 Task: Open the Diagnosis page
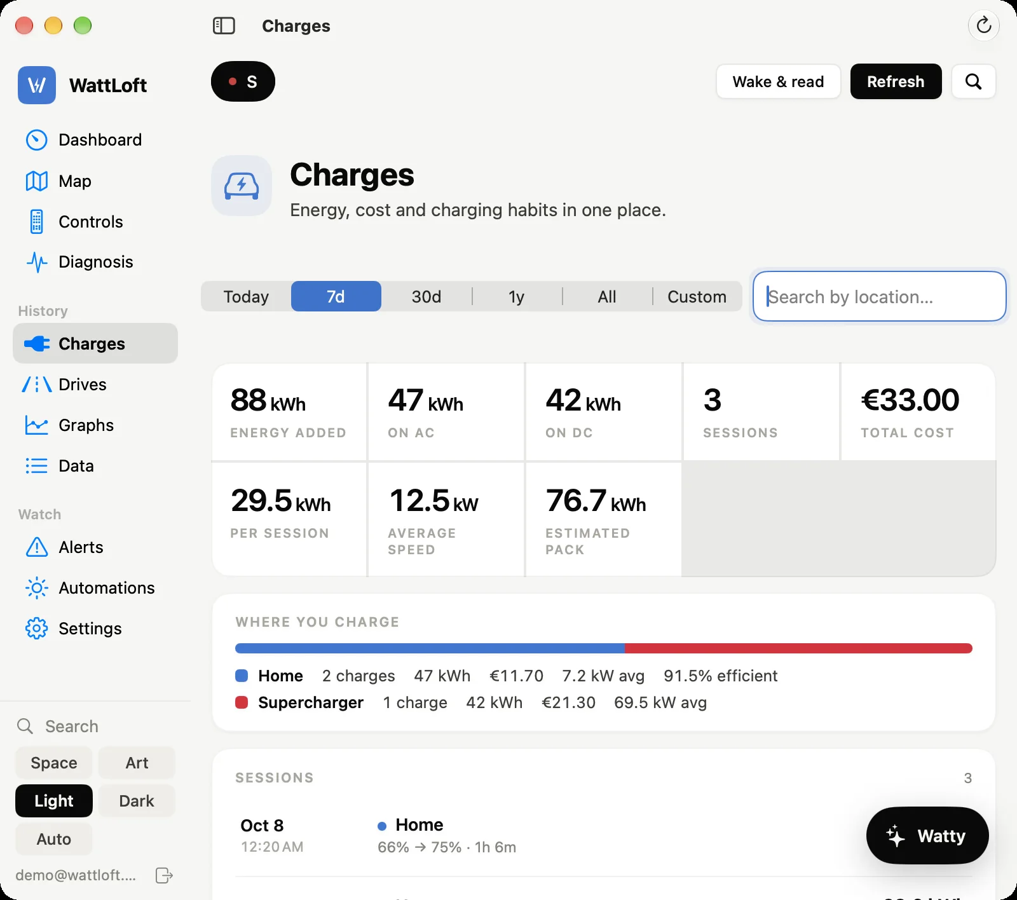tap(95, 262)
